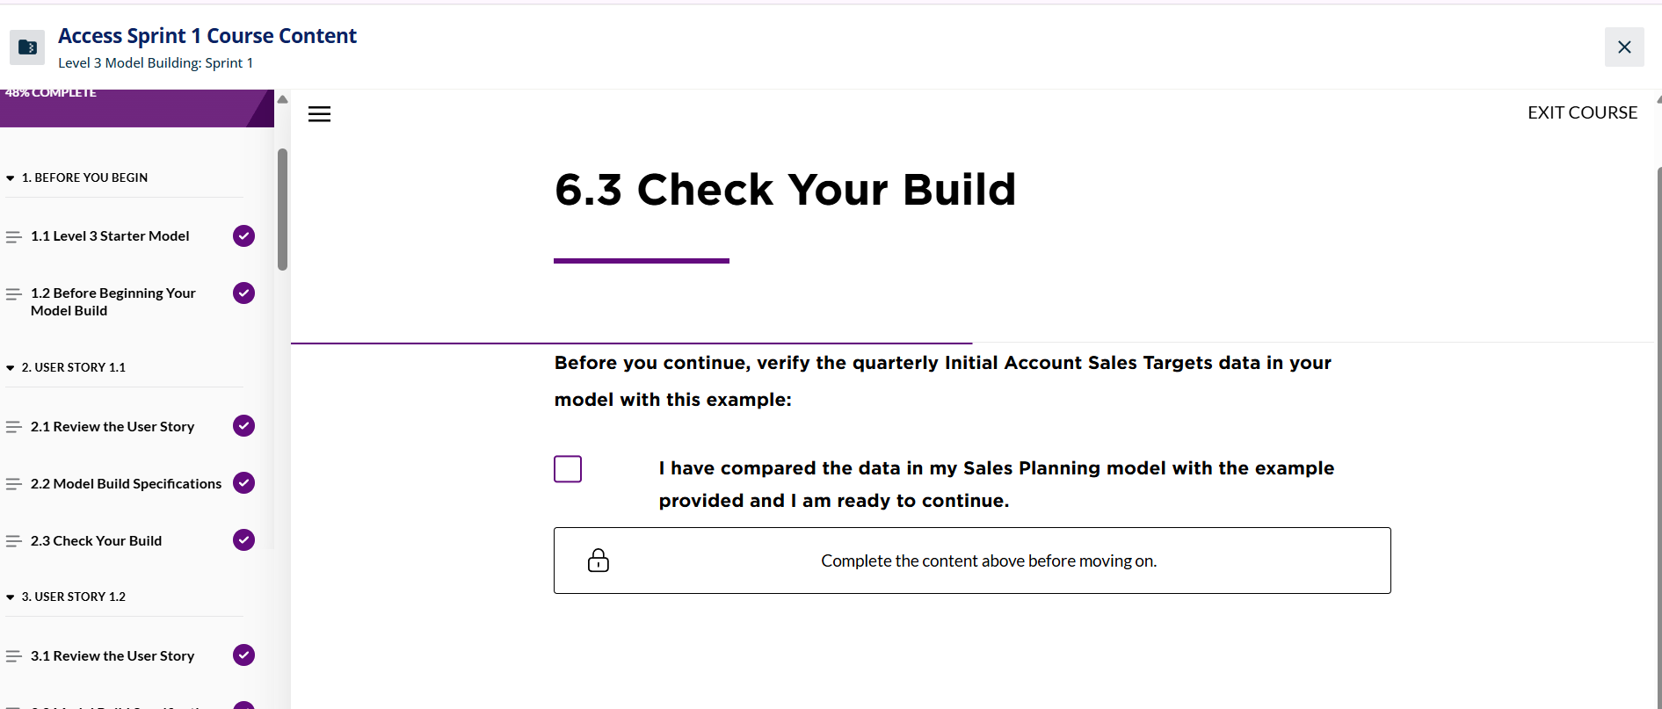Click the course folder icon in header

pyautogui.click(x=27, y=47)
